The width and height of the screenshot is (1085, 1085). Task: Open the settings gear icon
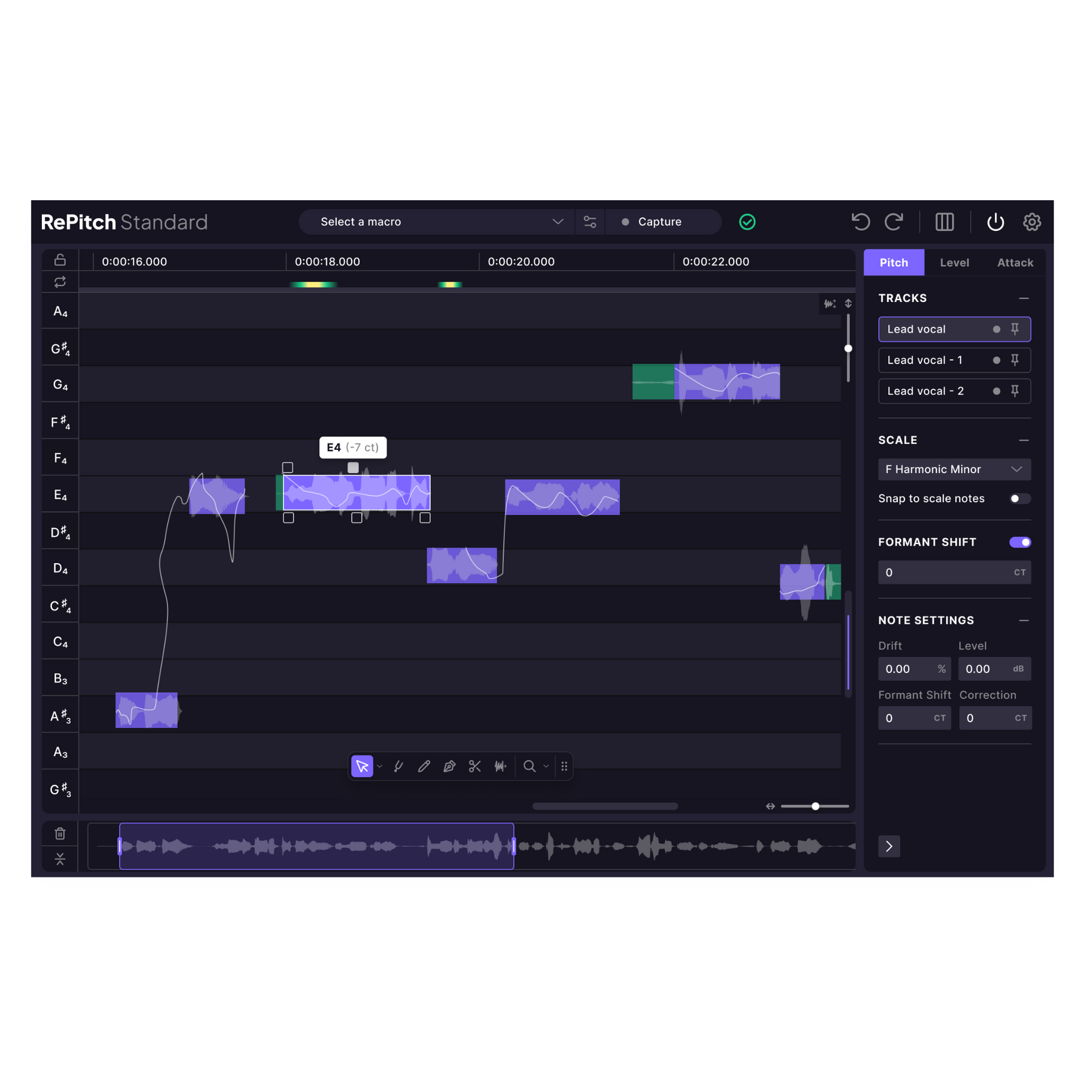point(1031,222)
